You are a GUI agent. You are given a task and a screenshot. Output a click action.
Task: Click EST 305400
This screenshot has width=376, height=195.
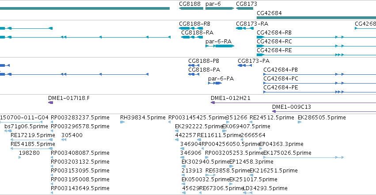[x=64, y=140]
